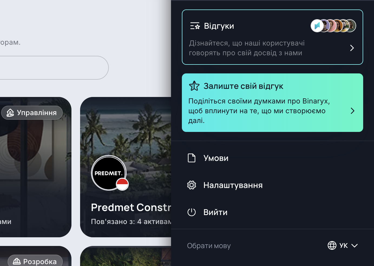Click the Indonesia flag badge on Predmet logo
Viewport: 374px width, 266px height.
(x=122, y=184)
